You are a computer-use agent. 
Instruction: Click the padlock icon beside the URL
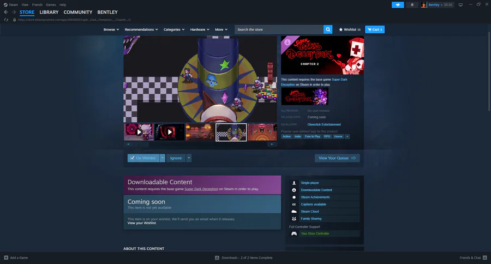pos(14,20)
